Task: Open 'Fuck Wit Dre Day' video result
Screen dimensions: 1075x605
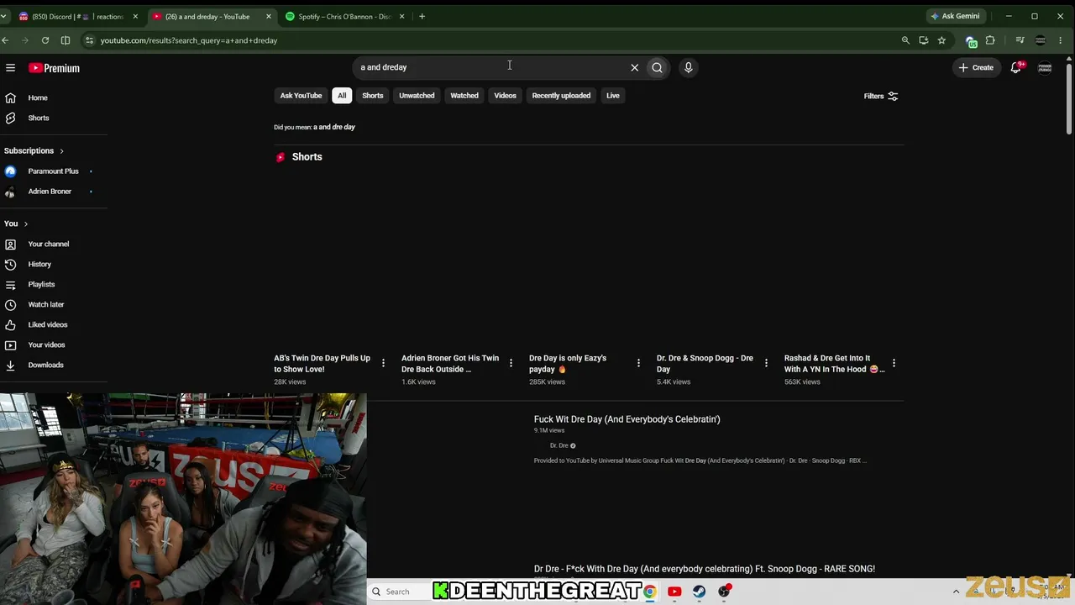Action: [x=627, y=419]
